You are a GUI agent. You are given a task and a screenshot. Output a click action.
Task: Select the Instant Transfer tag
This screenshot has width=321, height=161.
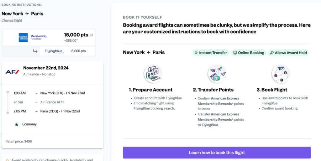point(211,53)
